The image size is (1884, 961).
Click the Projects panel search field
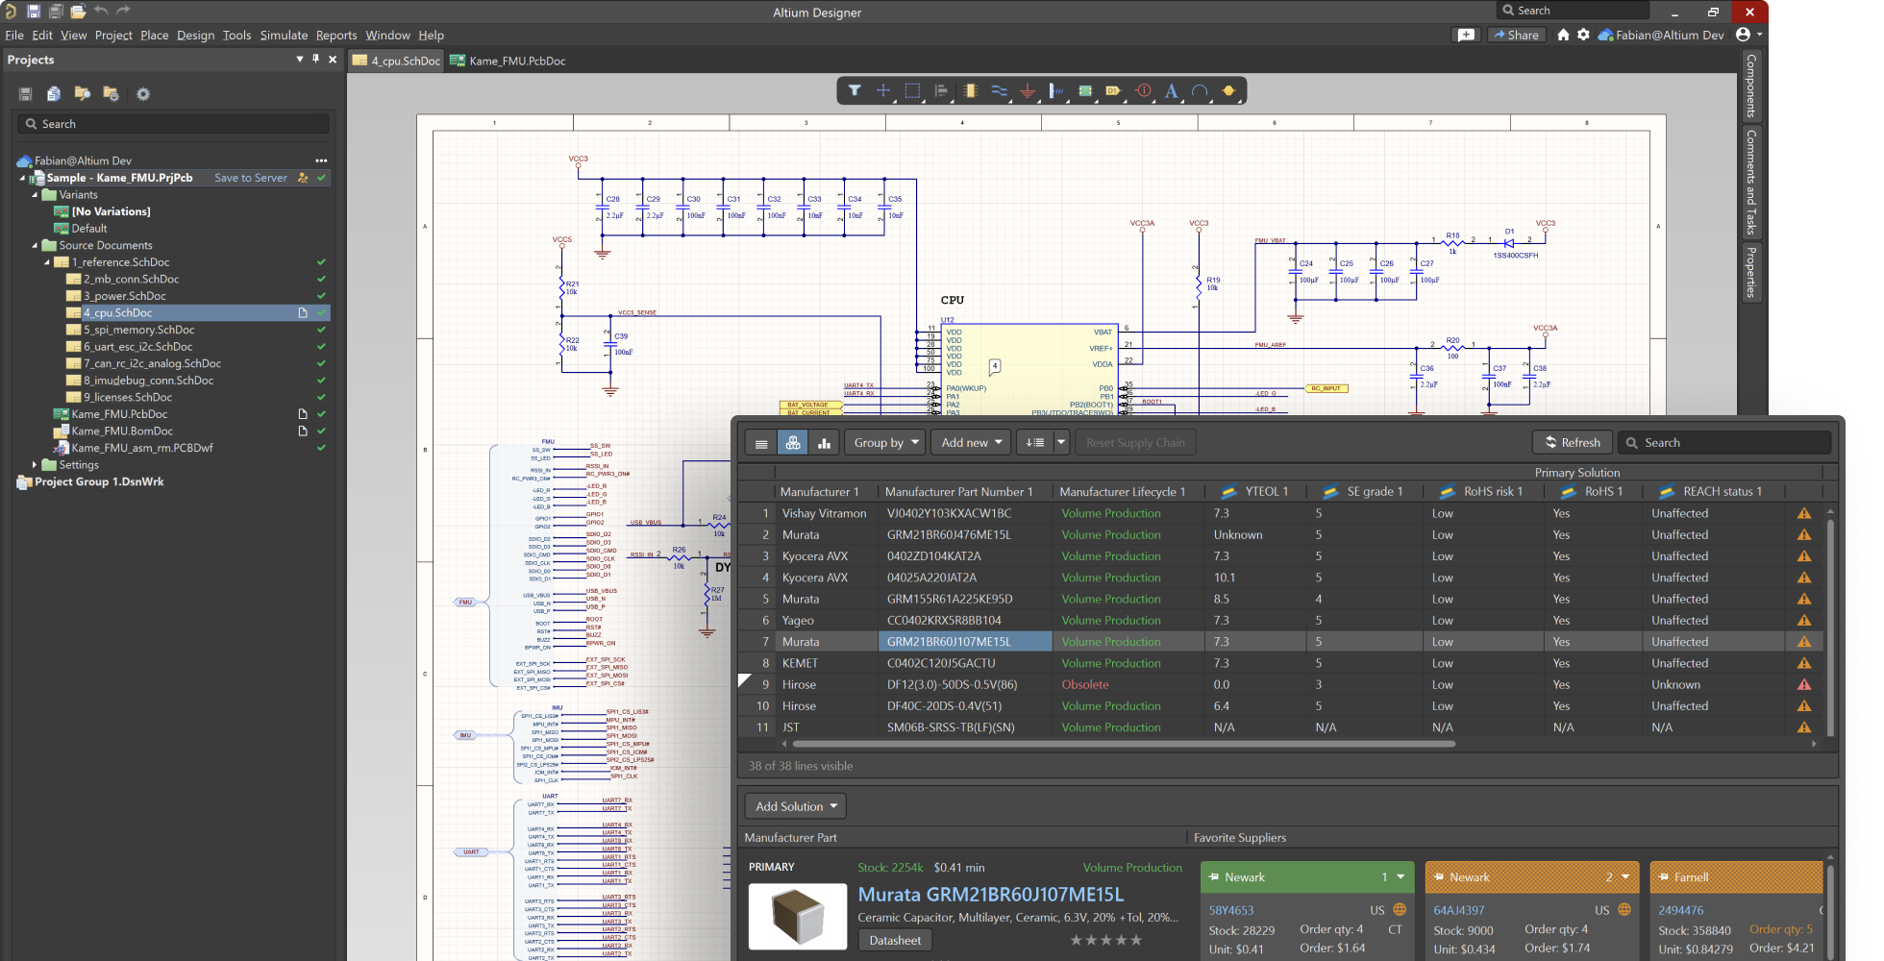click(173, 124)
